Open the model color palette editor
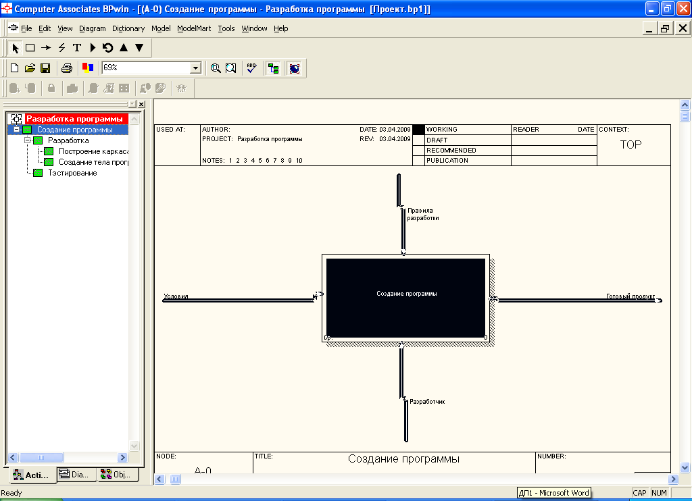The width and height of the screenshot is (692, 501). [x=88, y=68]
